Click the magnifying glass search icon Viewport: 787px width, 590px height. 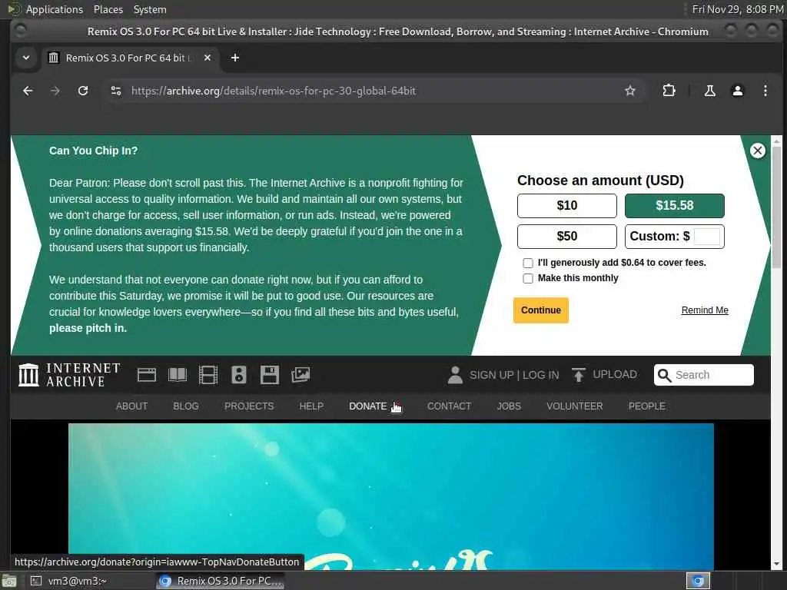tap(664, 375)
